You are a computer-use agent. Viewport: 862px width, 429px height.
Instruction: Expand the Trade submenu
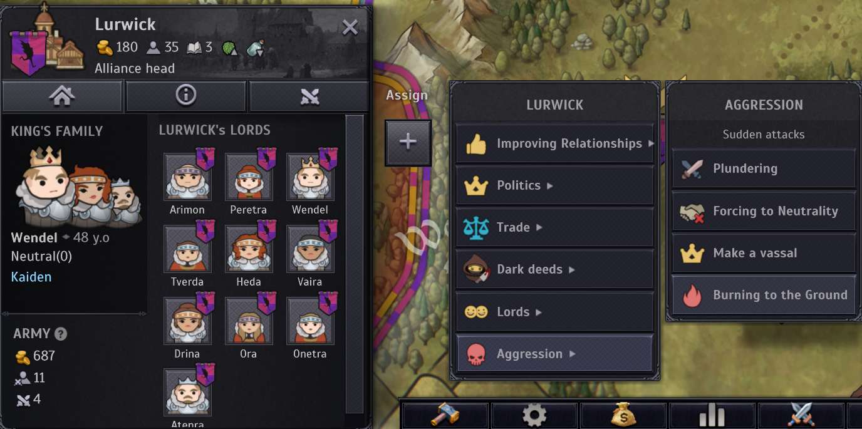554,228
